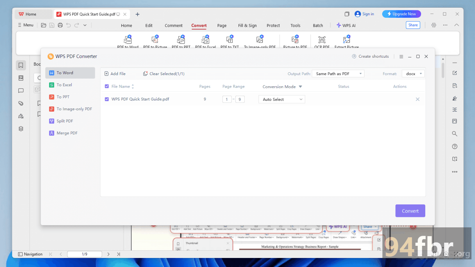
Task: Select To Word in converter sidebar
Action: (70, 73)
